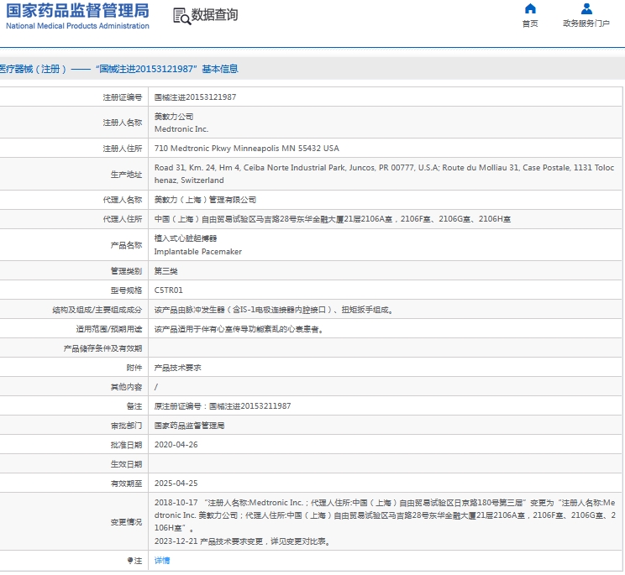Image resolution: width=625 pixels, height=575 pixels.
Task: Click the 产品名称 row label
Action: (126, 245)
